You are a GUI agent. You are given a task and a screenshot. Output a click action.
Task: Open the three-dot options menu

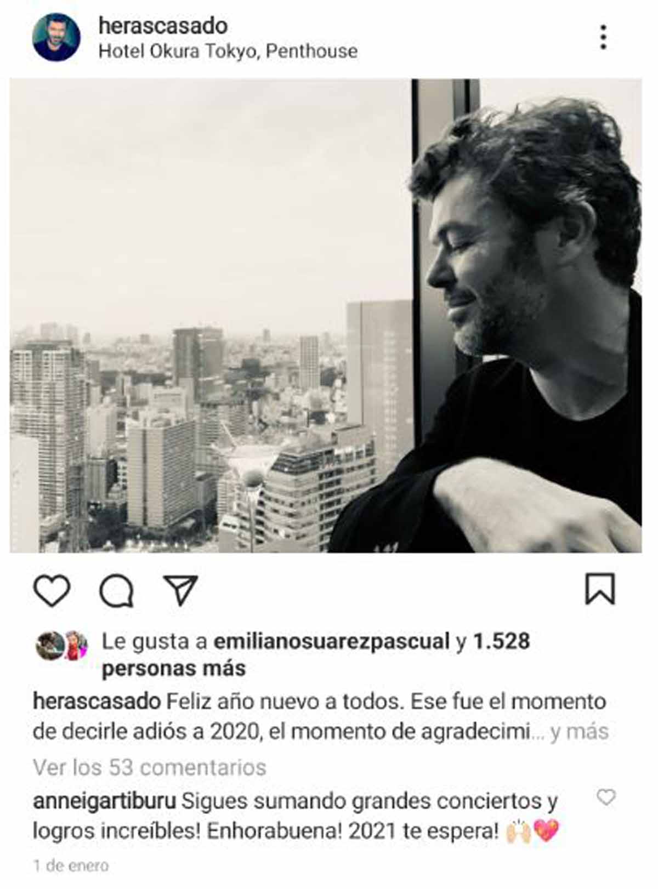pos(603,37)
